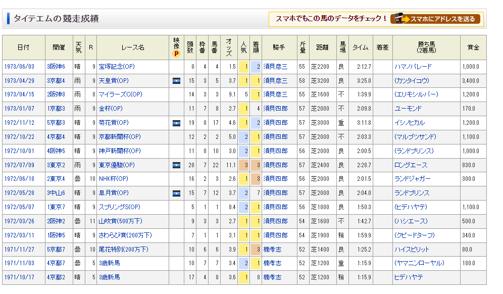Image resolution: width=503 pixels, height=294 pixels.
Task: Open venue link 3阪神6
Action: [56, 67]
